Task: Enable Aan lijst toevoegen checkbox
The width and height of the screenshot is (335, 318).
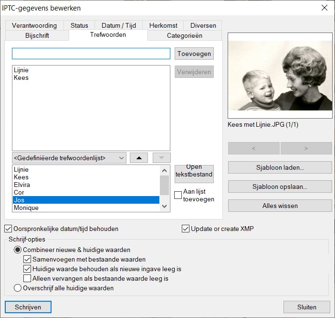Action: coord(178,195)
